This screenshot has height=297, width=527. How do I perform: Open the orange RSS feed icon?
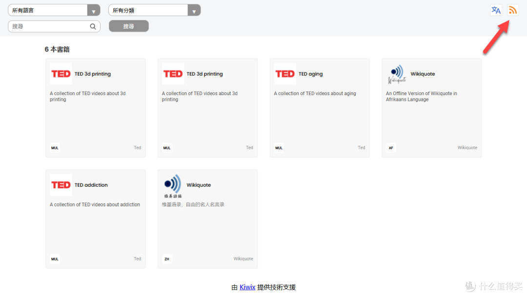click(x=512, y=10)
